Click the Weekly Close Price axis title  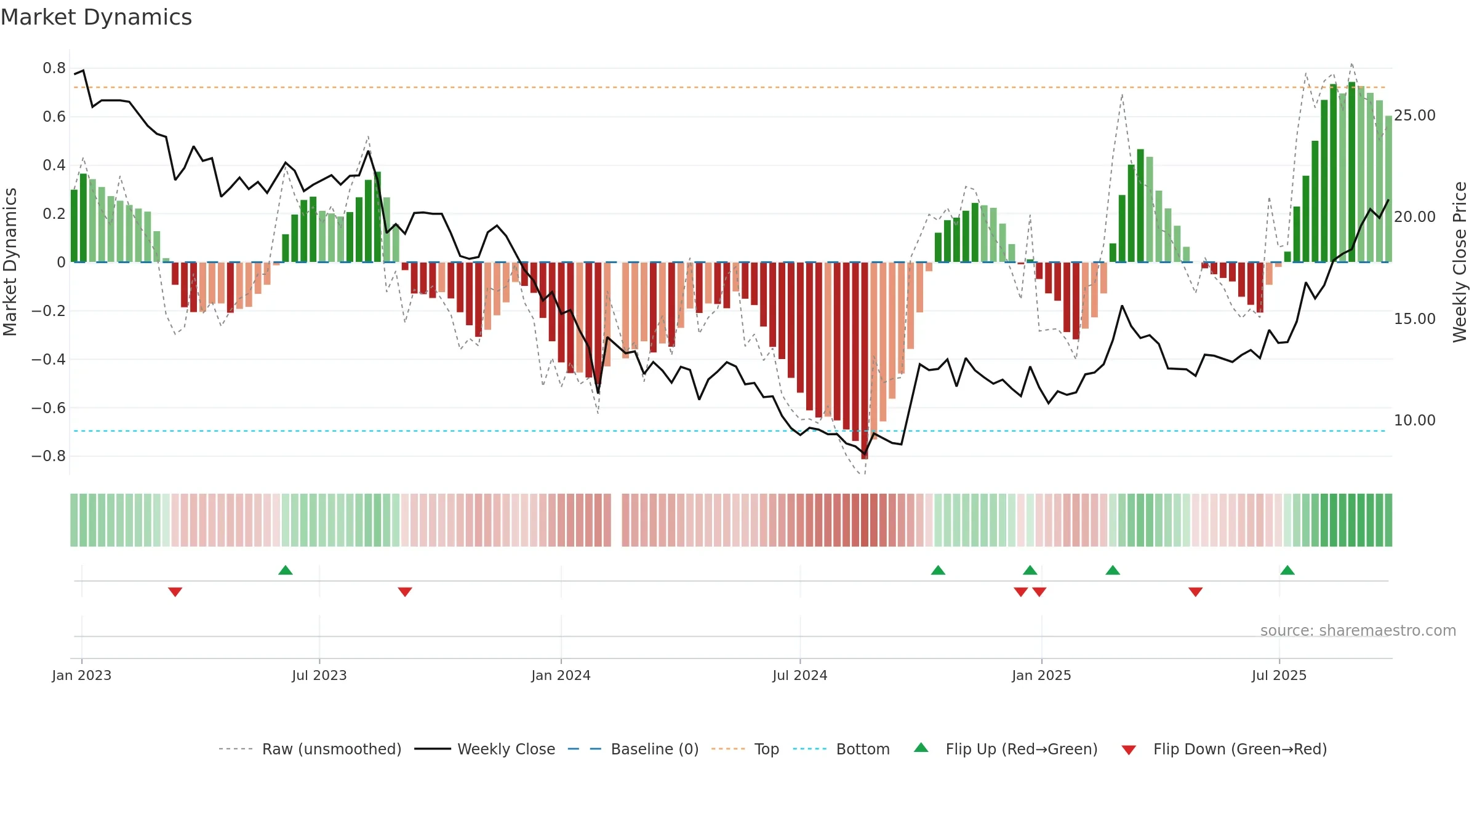point(1460,262)
